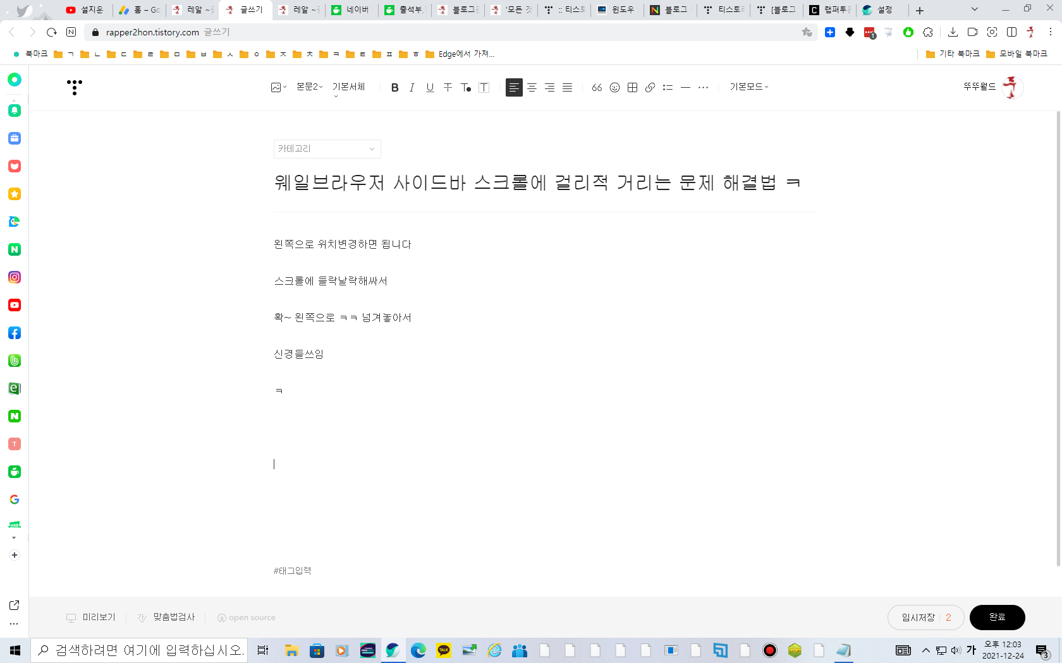Open Instagram in the sidebar
Image resolution: width=1062 pixels, height=663 pixels.
[x=15, y=277]
